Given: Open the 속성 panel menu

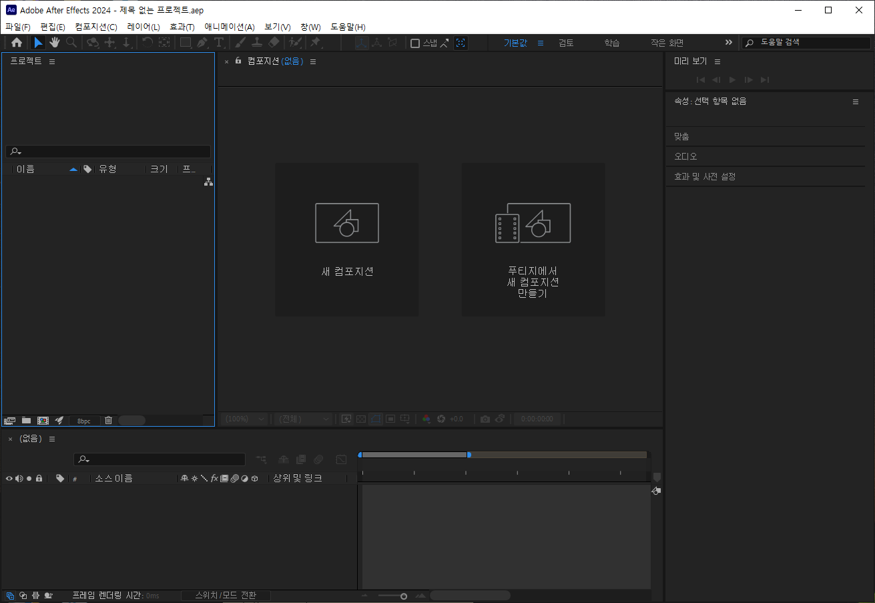Looking at the screenshot, I should click(x=856, y=102).
